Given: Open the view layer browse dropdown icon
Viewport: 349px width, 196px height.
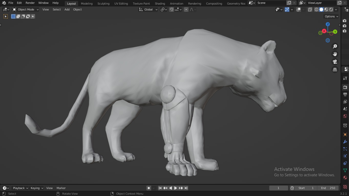Looking at the screenshot, I should coord(302,3).
